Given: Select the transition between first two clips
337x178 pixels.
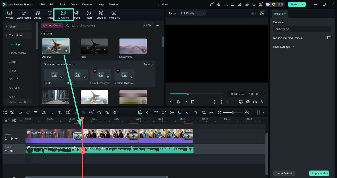Looking at the screenshot, I should click(78, 136).
